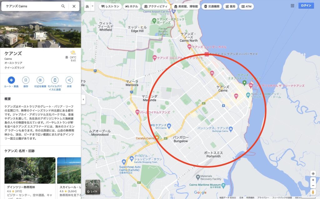Image resolution: width=320 pixels, height=199 pixels.
Task: Select the ホテル filter chip
Action: (132, 7)
